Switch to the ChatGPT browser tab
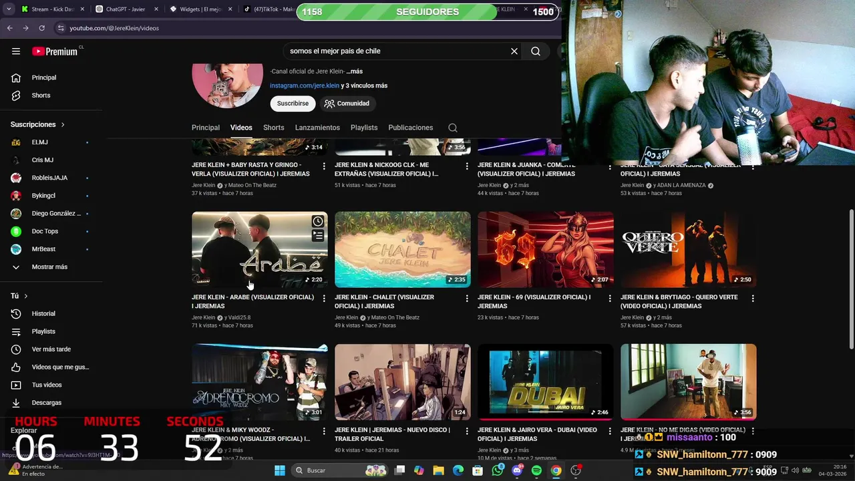 click(x=124, y=9)
